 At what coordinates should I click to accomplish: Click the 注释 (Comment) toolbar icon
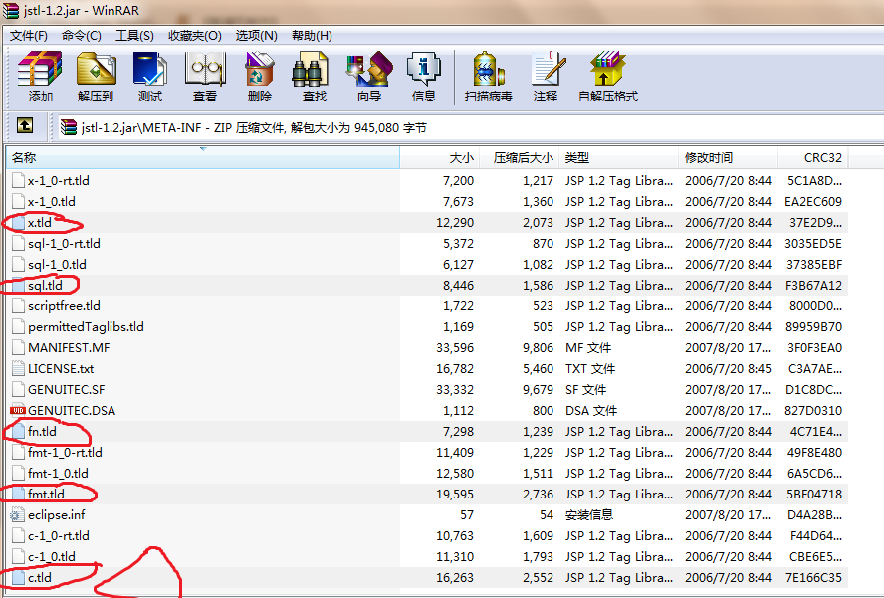click(547, 69)
